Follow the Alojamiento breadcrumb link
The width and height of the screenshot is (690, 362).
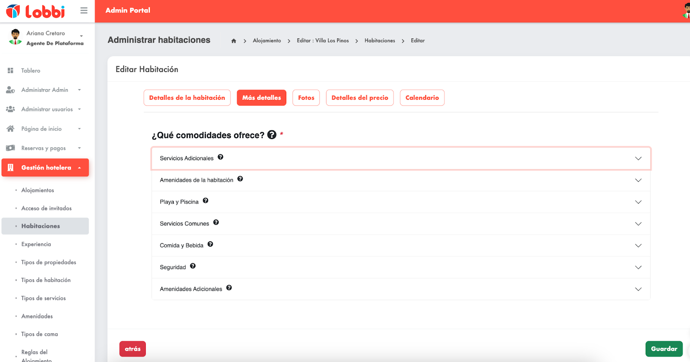coord(267,40)
